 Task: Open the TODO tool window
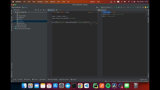(20, 79)
